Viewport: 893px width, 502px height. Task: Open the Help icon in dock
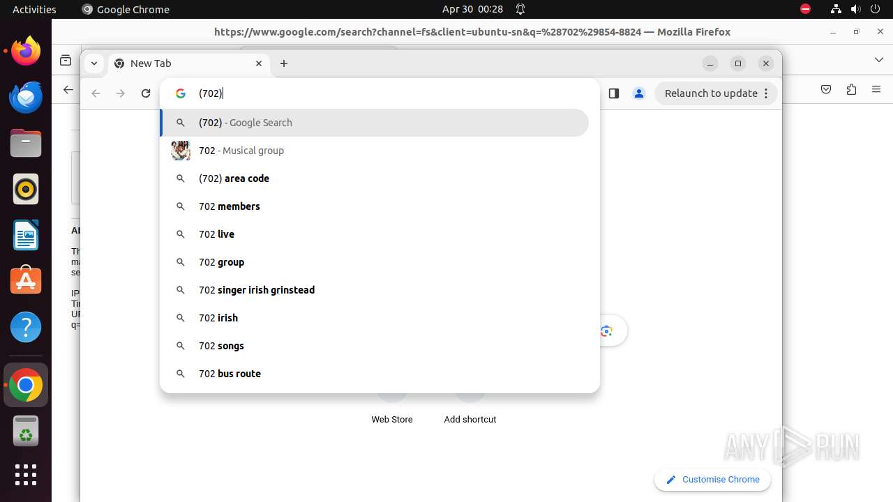point(26,327)
